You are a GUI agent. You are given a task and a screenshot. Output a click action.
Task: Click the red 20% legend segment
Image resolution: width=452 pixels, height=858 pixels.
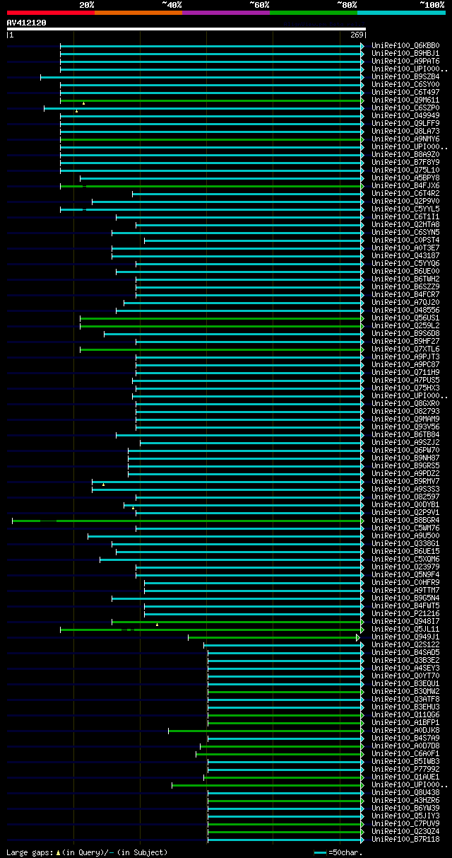coord(51,13)
